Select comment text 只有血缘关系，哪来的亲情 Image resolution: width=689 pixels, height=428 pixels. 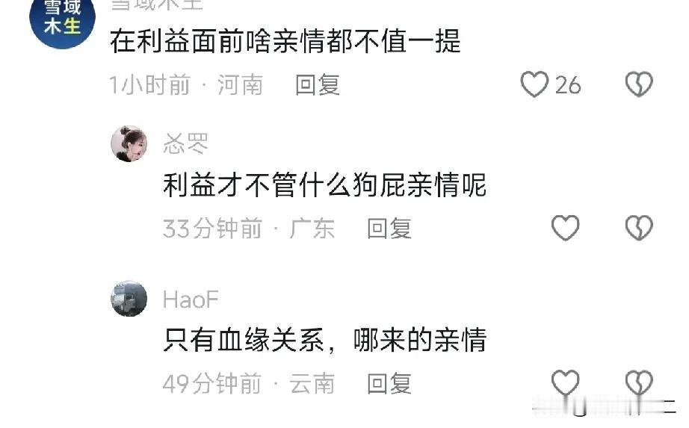[x=325, y=340]
